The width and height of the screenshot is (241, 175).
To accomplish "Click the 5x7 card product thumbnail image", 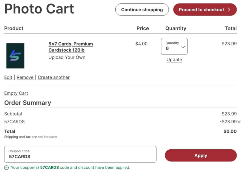I will click(x=15, y=56).
